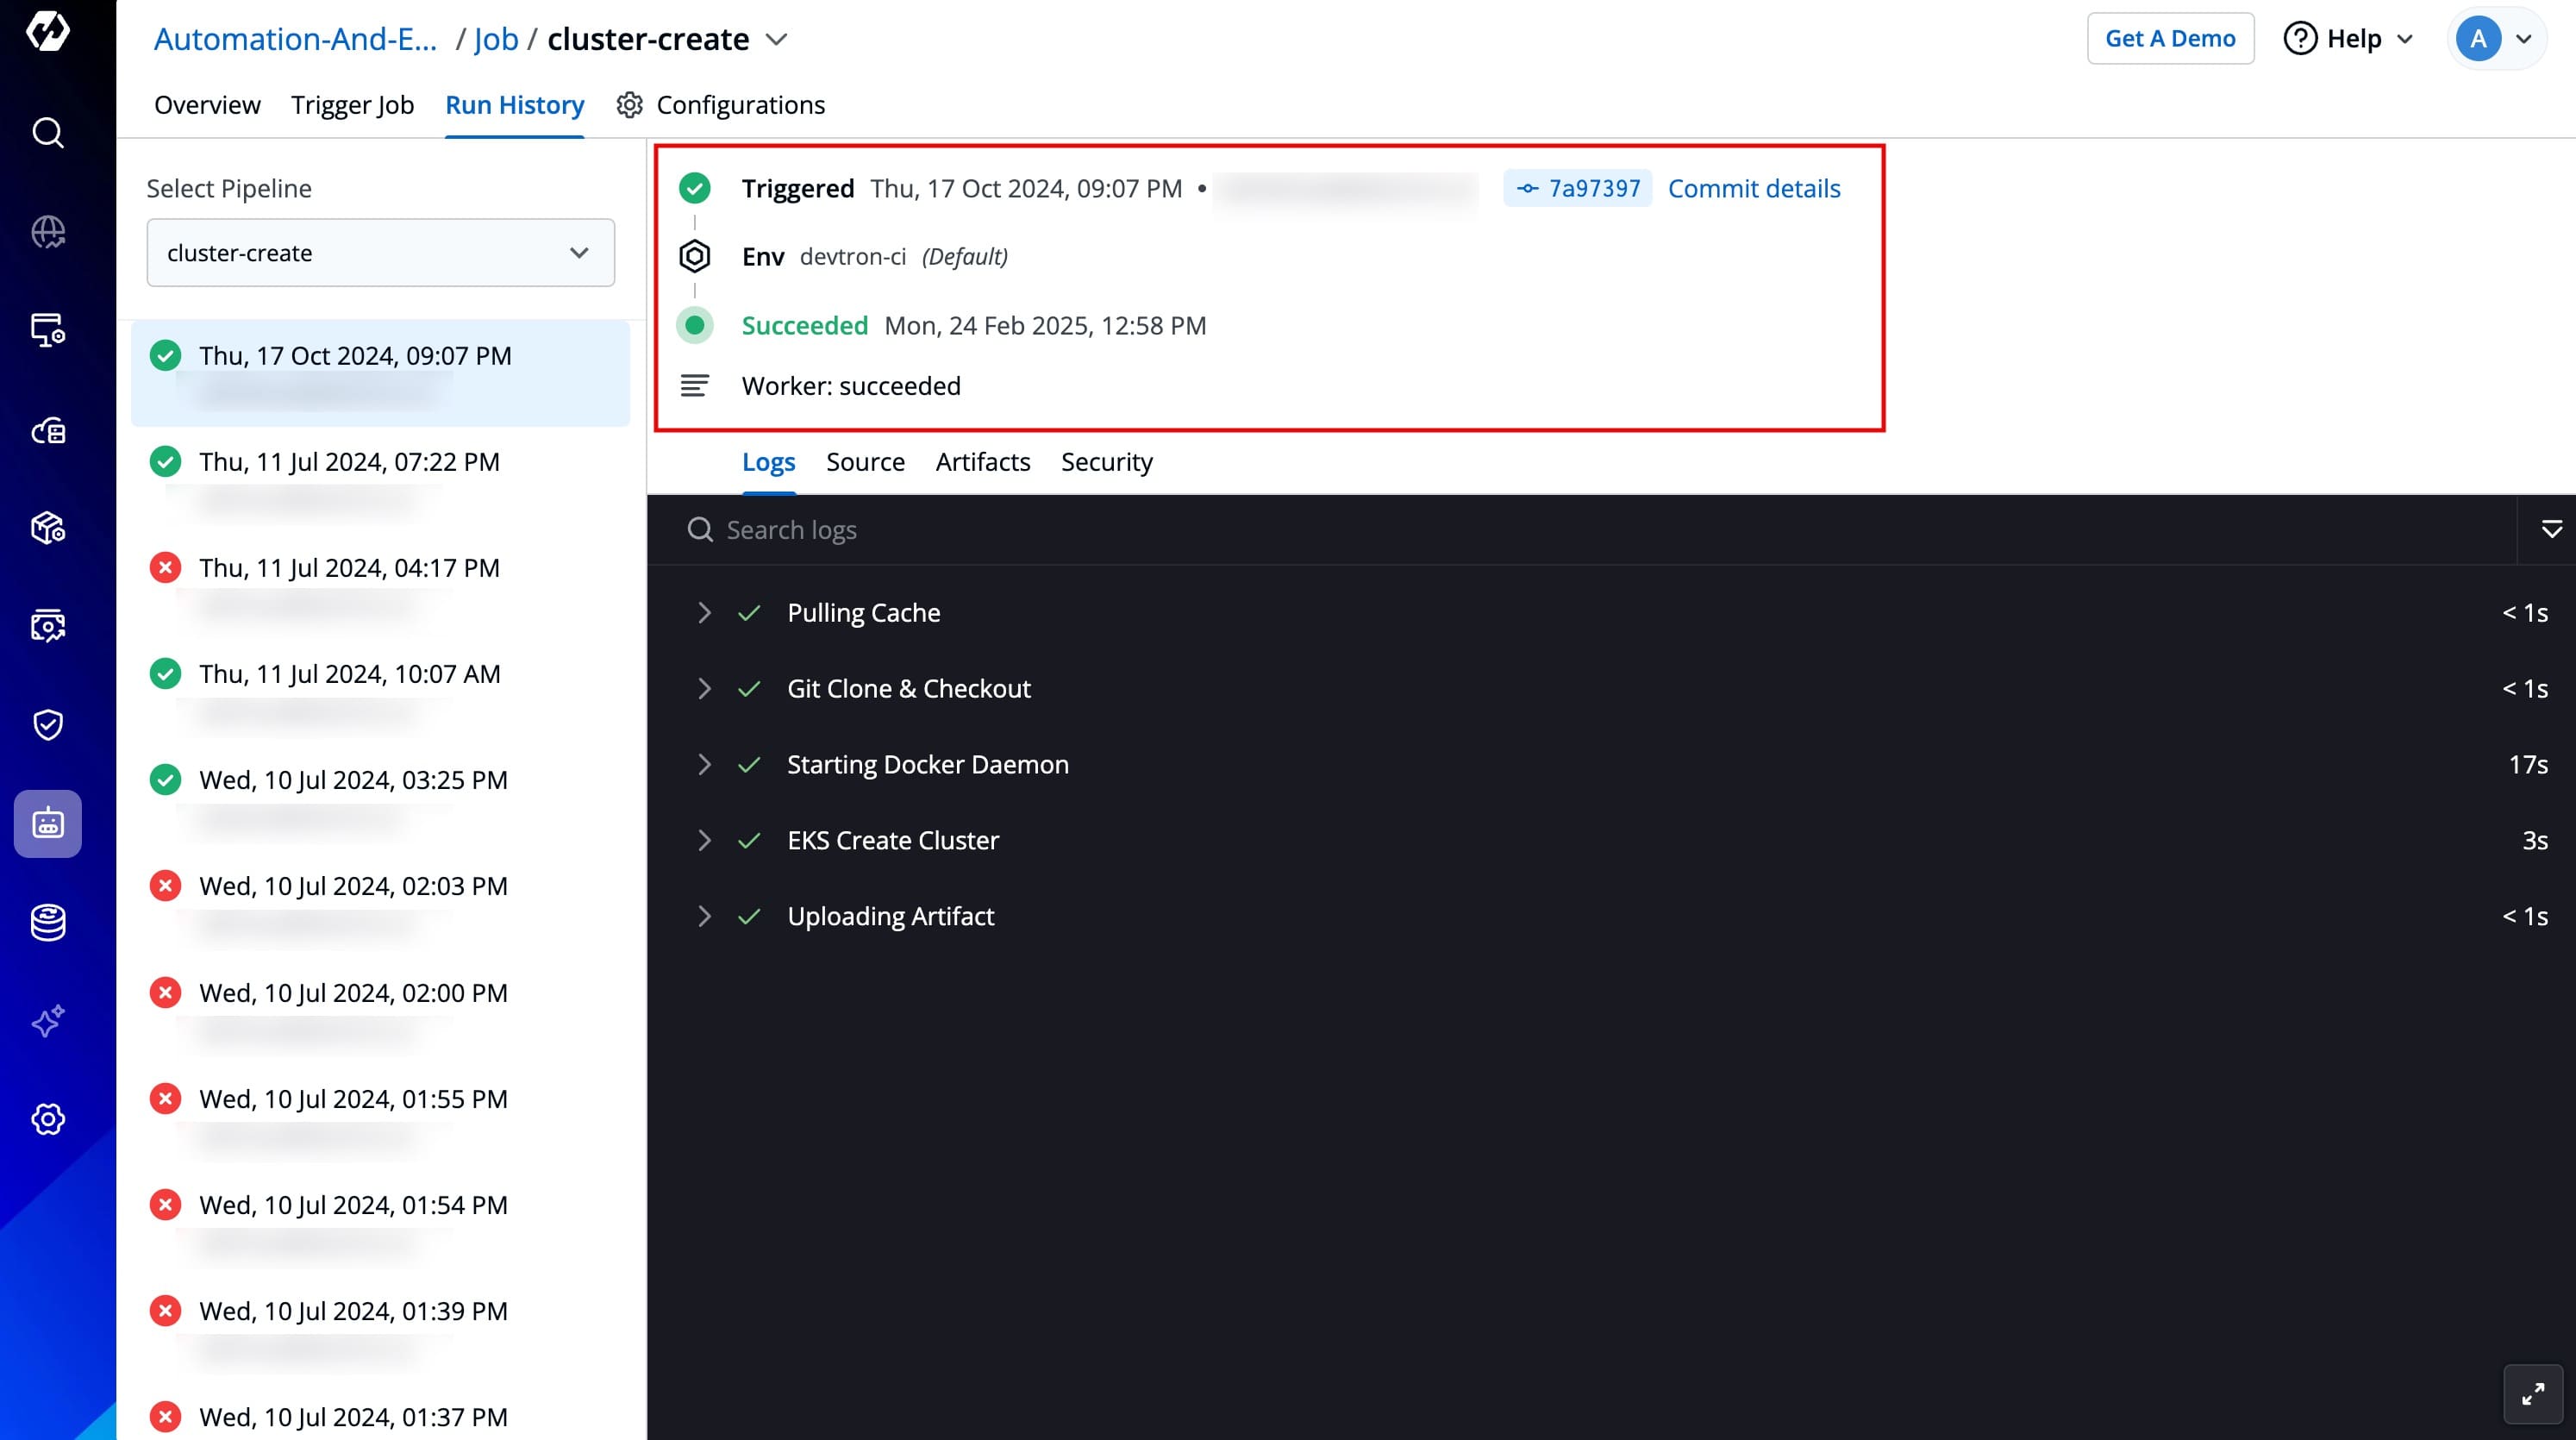2576x1440 pixels.
Task: Click commit hash 7a97397 chip
Action: pyautogui.click(x=1577, y=188)
